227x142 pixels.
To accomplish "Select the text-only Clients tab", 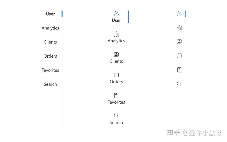I will point(50,42).
